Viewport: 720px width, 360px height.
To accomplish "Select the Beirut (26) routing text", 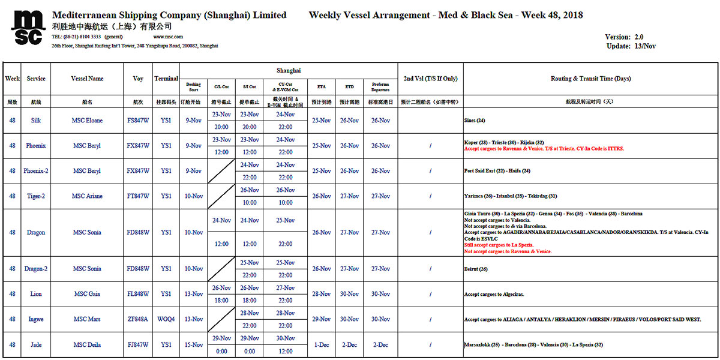I will [x=476, y=269].
